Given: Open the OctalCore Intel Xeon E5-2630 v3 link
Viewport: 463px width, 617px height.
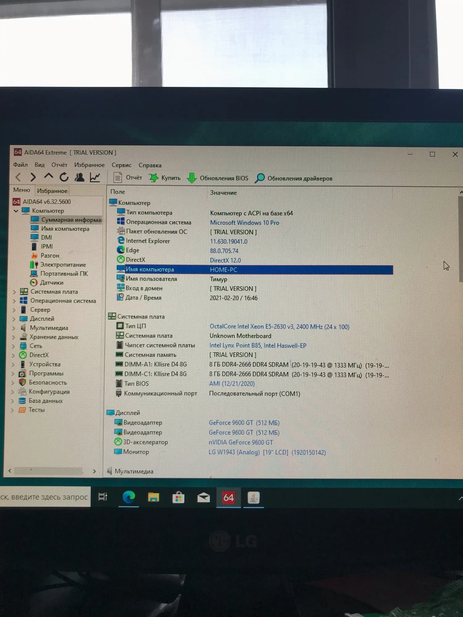Looking at the screenshot, I should click(x=279, y=327).
